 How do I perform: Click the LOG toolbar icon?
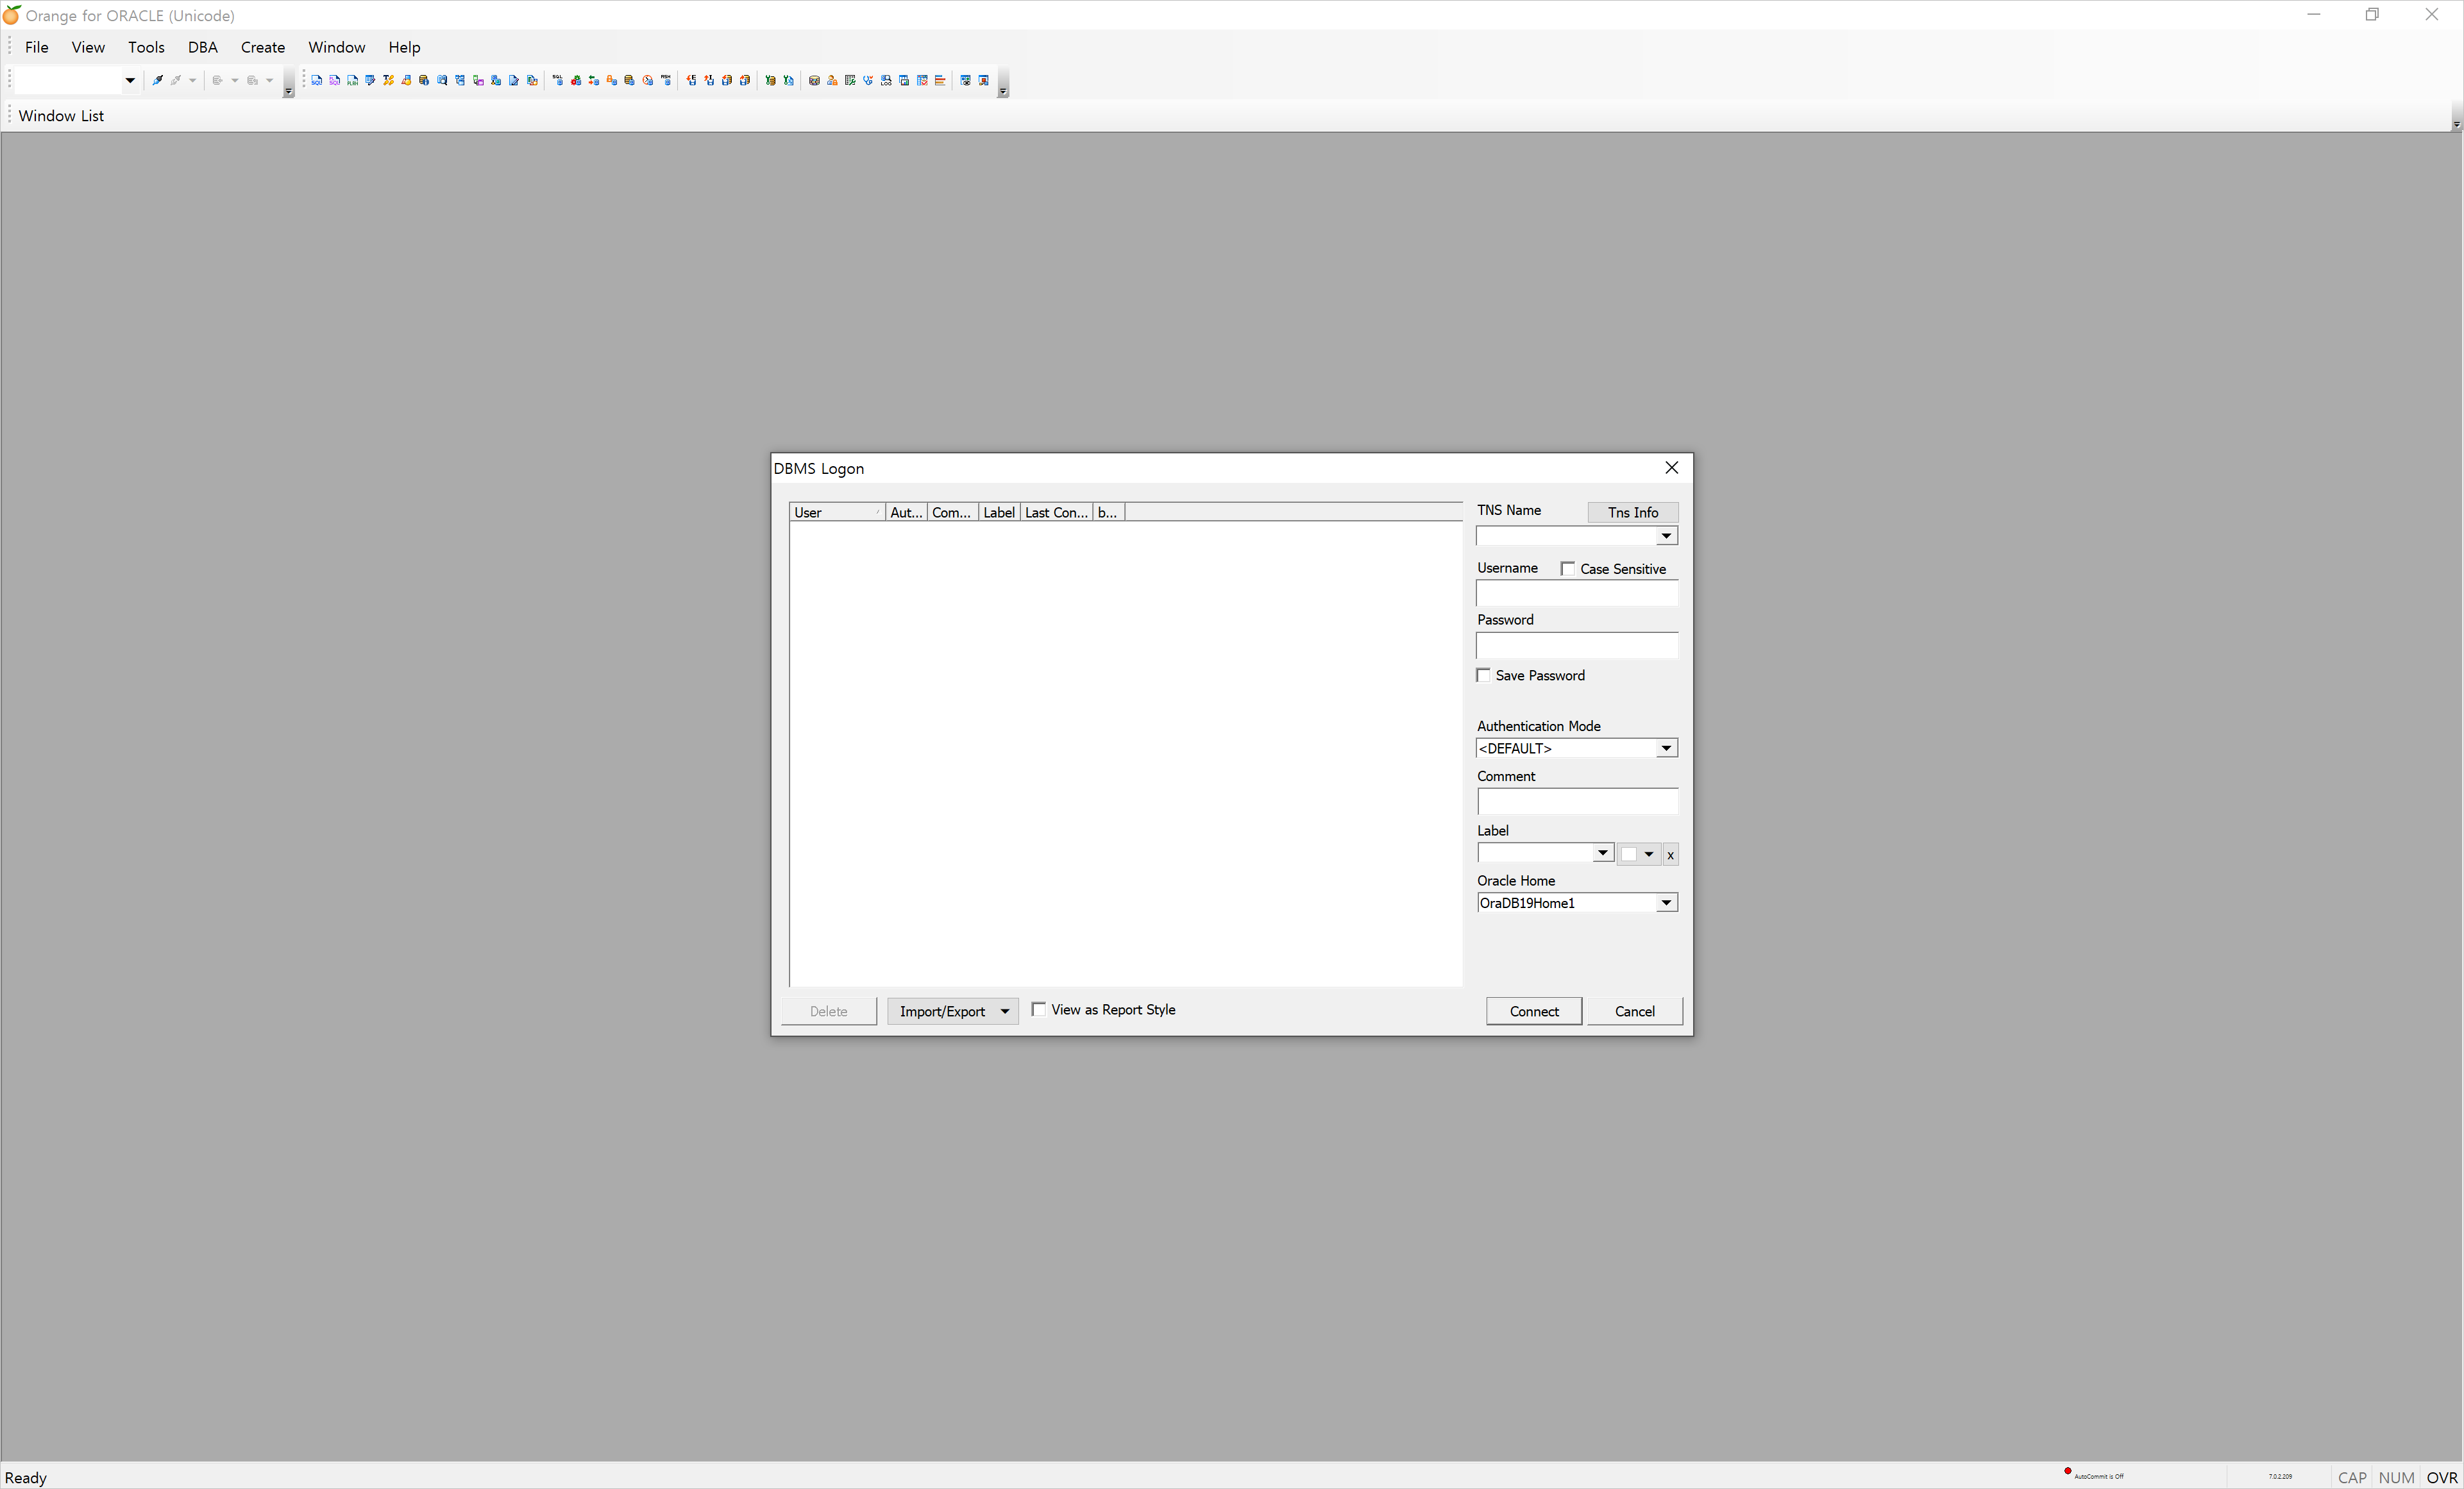(x=886, y=80)
